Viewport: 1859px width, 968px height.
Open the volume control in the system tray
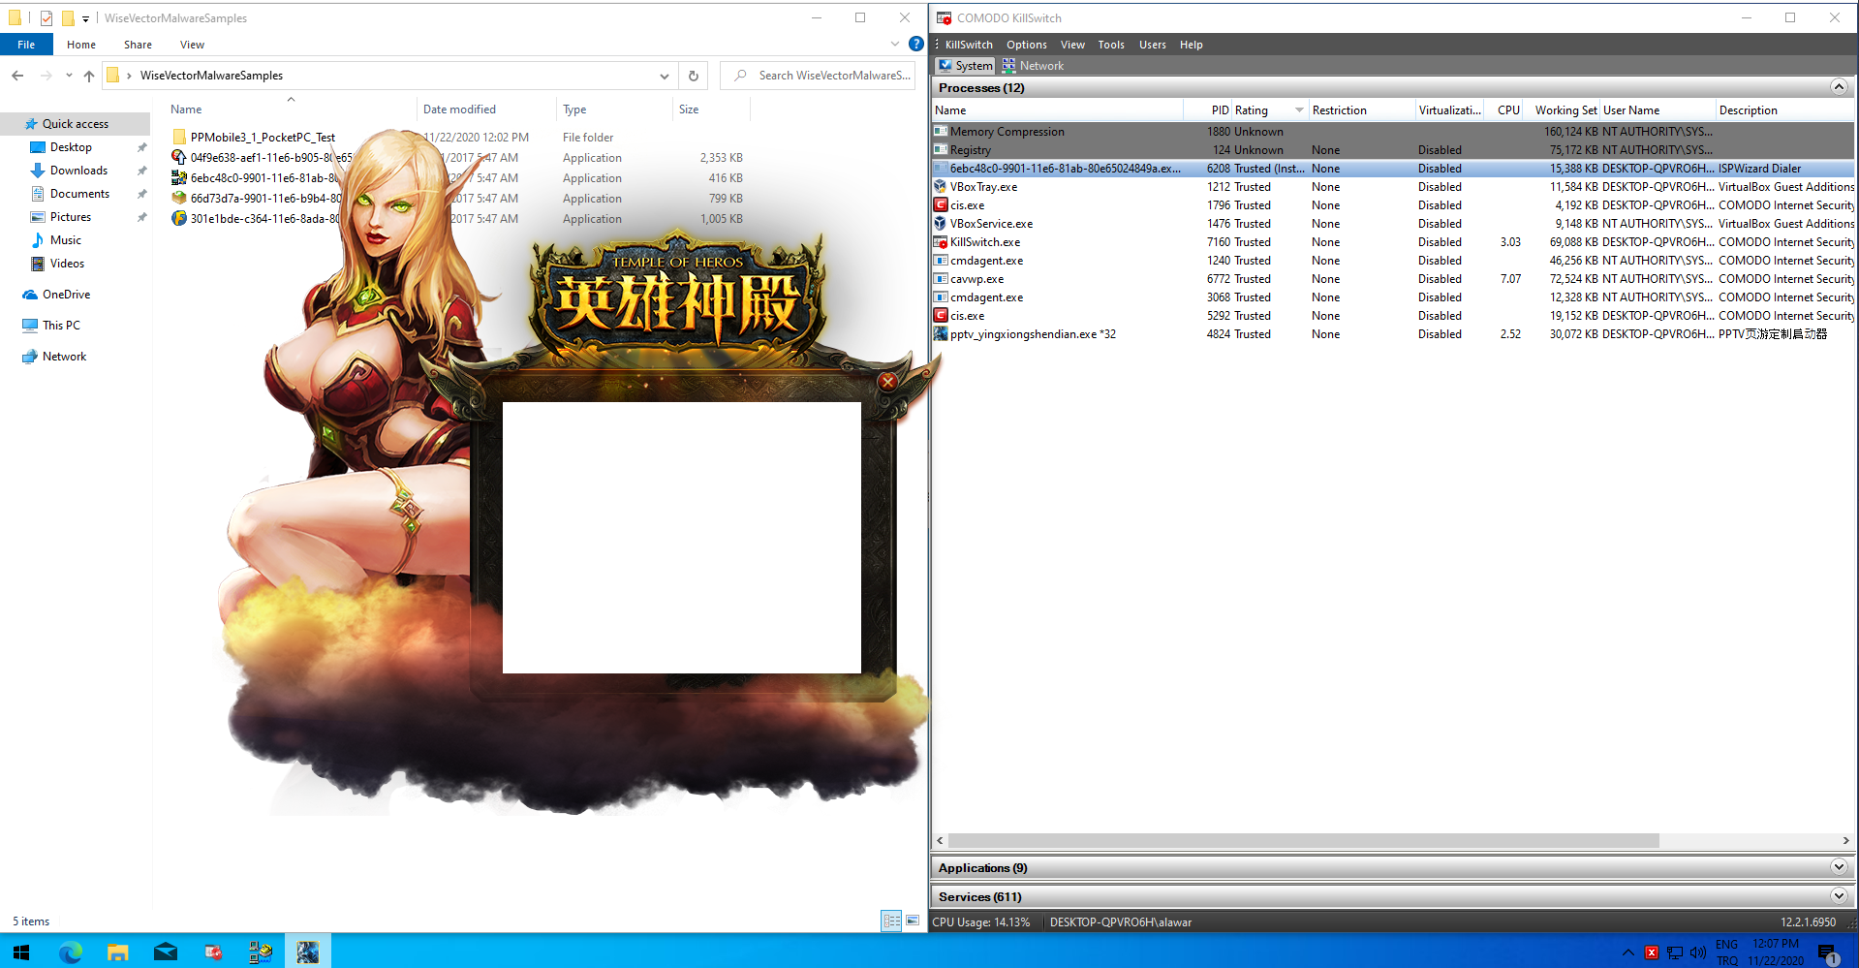(1698, 952)
